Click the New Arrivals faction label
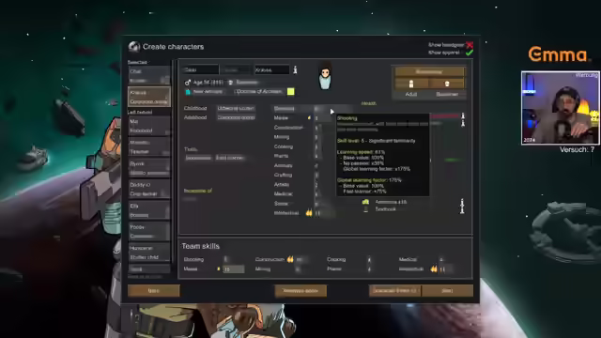The height and width of the screenshot is (338, 601). click(x=208, y=92)
